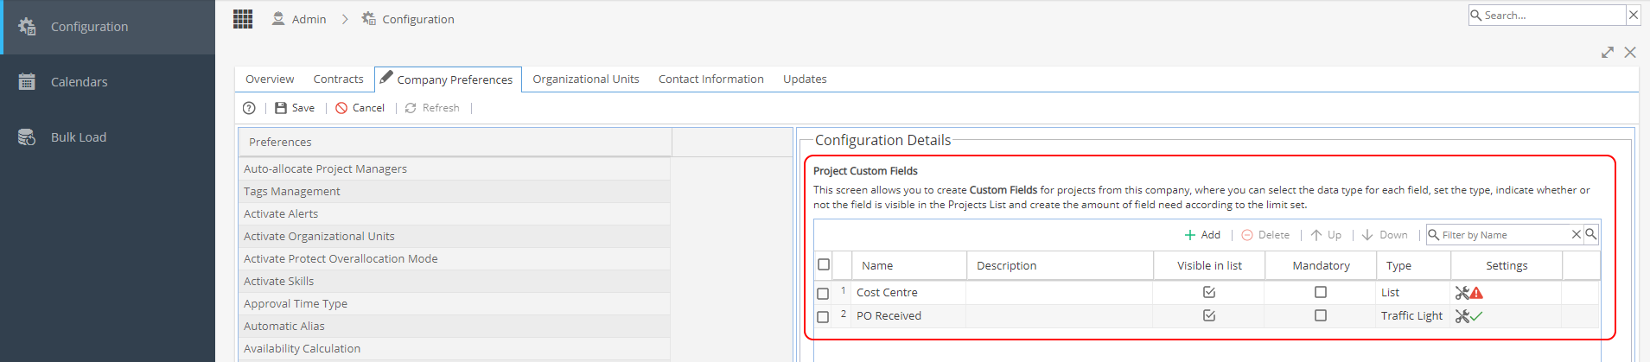Switch to the Organizational Units tab

pyautogui.click(x=586, y=79)
